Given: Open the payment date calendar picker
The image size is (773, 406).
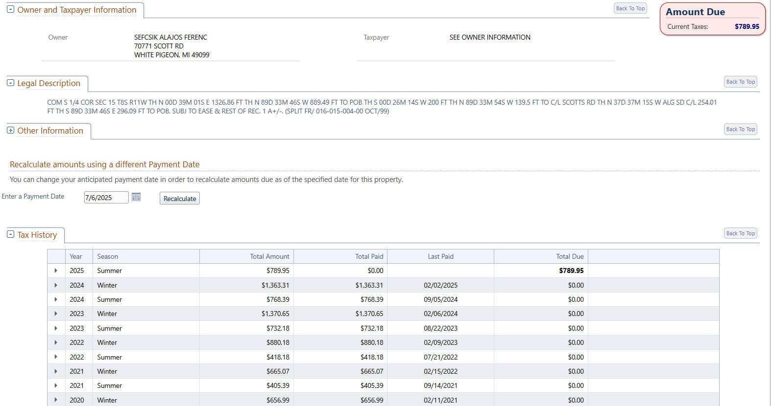Looking at the screenshot, I should coord(136,197).
